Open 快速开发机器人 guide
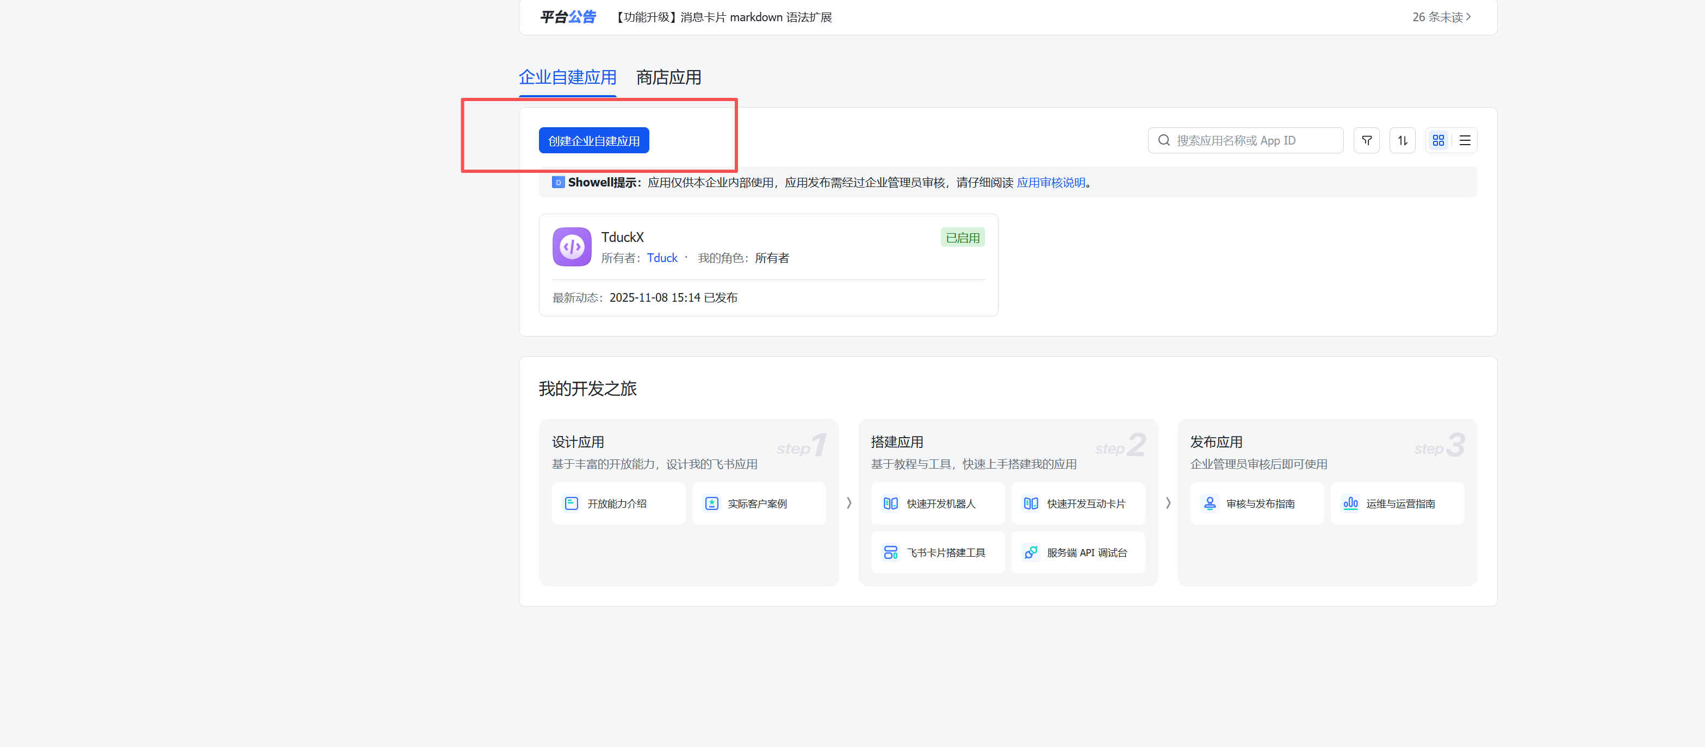Viewport: 1705px width, 747px height. (937, 503)
